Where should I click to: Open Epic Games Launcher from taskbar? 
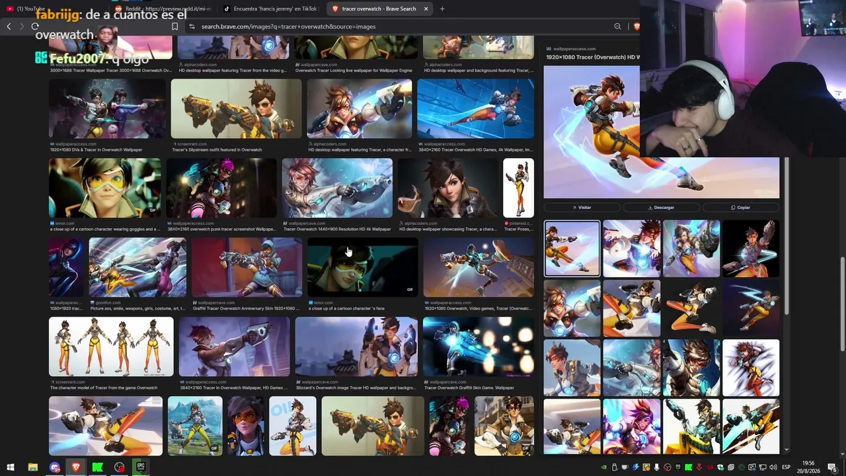click(141, 467)
